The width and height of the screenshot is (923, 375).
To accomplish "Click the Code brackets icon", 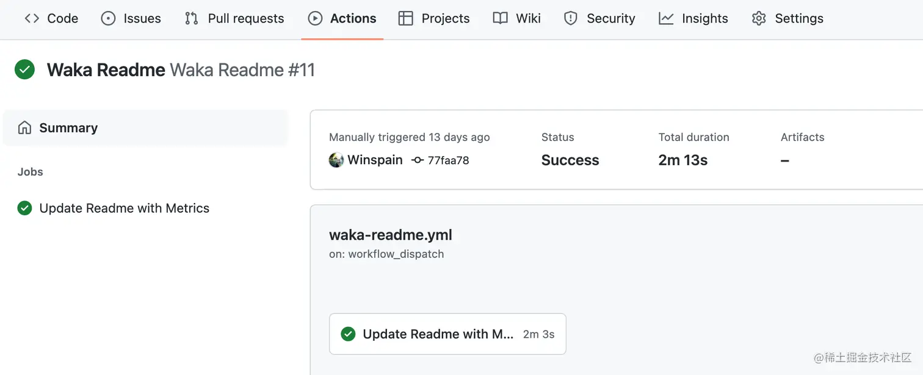I will coord(32,18).
